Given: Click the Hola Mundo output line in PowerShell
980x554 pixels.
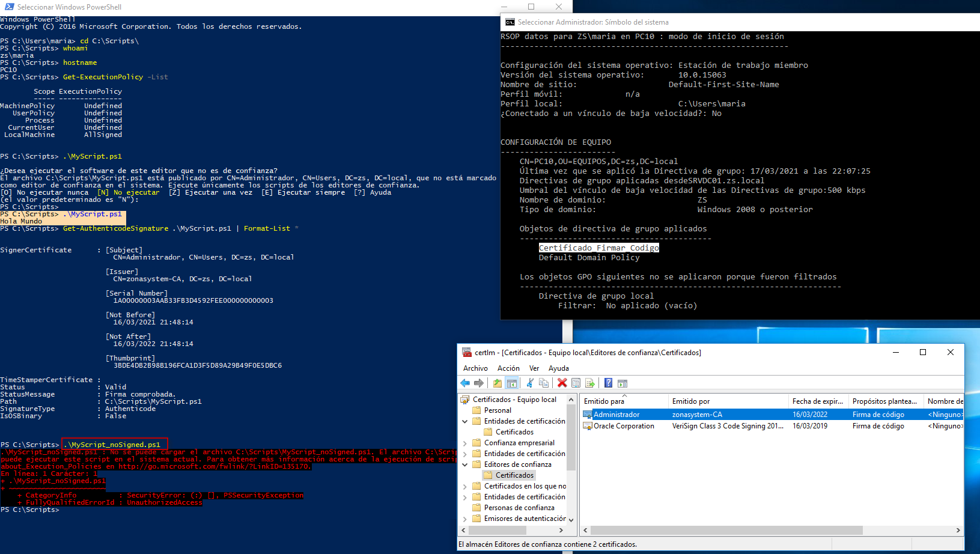Looking at the screenshot, I should pos(21,221).
